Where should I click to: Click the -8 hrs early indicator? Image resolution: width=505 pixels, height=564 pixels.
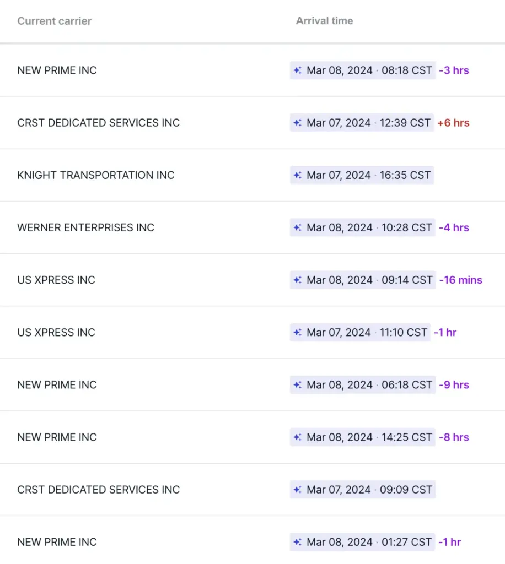click(454, 437)
